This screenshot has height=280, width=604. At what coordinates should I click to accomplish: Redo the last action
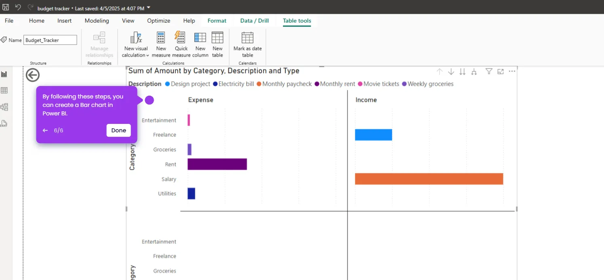pos(30,7)
